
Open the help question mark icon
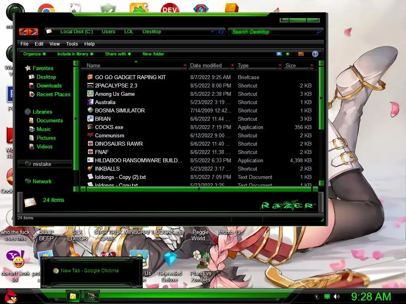coord(315,54)
